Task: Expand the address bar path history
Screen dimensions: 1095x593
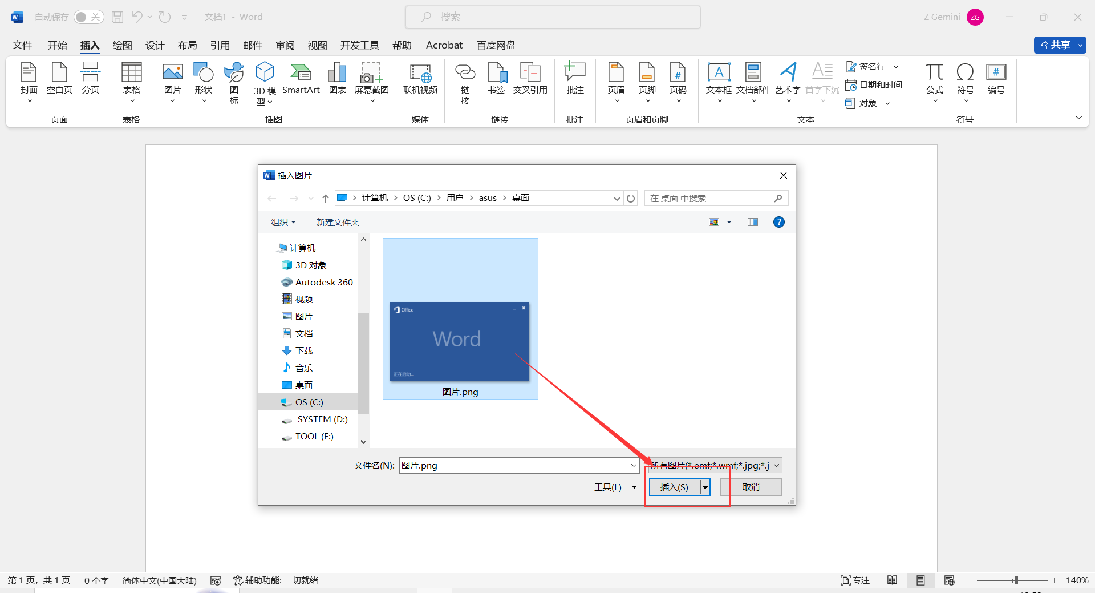Action: (617, 198)
